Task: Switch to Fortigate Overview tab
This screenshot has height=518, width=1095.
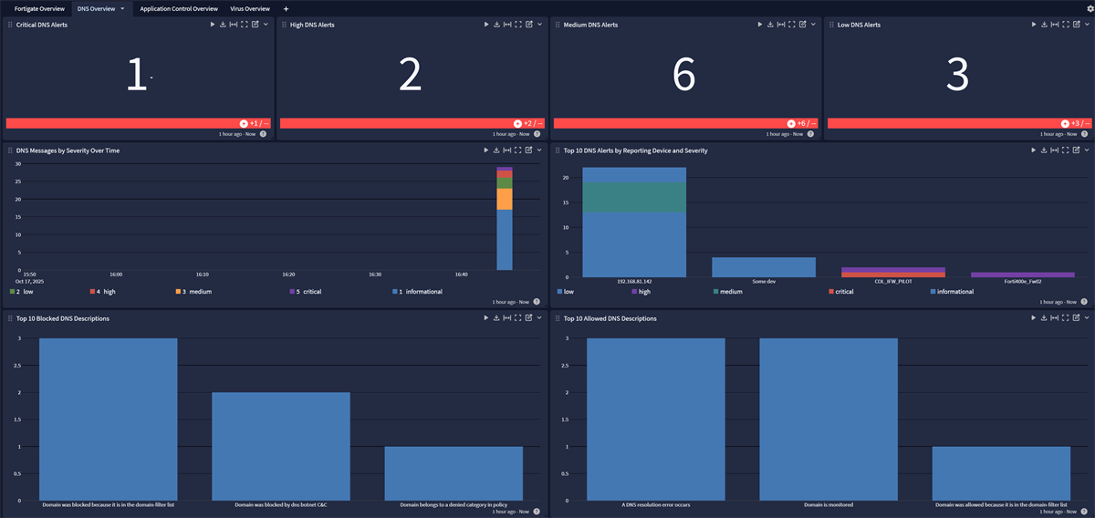Action: click(39, 8)
